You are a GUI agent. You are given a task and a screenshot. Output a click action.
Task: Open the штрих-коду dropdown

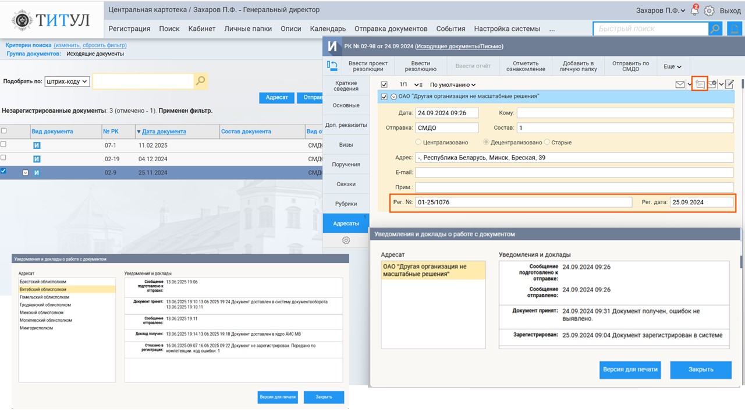(x=67, y=81)
